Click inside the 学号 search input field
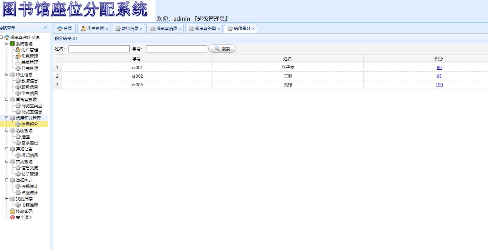488x249 pixels. coord(177,49)
